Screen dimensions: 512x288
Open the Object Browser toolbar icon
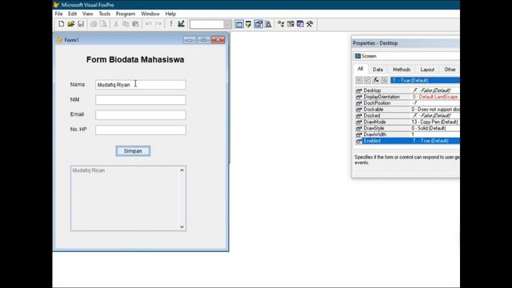click(290, 24)
